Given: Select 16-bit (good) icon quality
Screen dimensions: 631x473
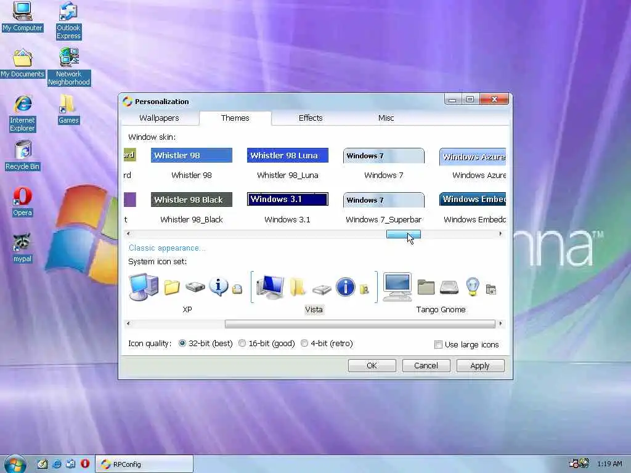Looking at the screenshot, I should pyautogui.click(x=242, y=344).
